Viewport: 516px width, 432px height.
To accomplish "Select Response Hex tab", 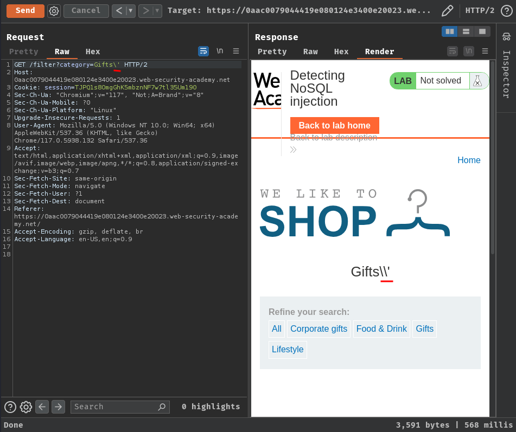I will click(341, 51).
